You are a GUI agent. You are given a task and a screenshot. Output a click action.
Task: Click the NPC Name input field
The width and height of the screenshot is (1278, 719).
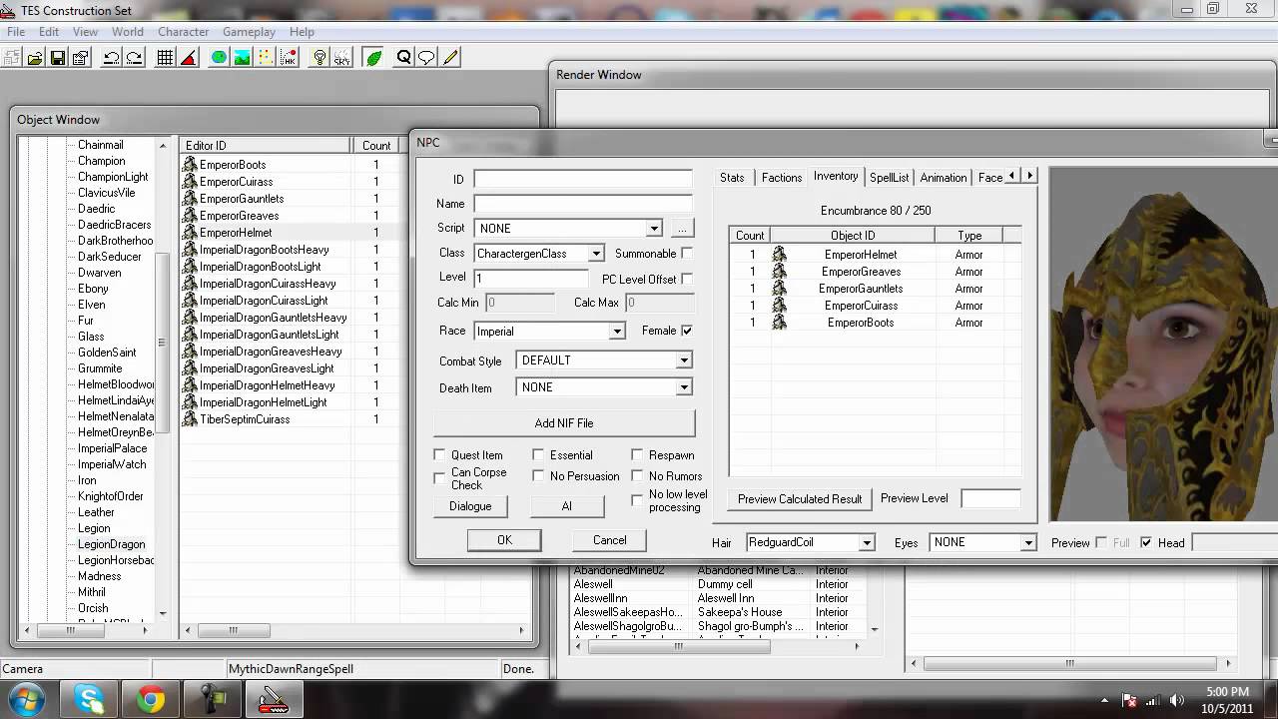tap(583, 204)
